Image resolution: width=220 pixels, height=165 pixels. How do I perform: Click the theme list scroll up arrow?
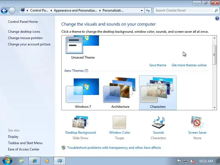pos(215,38)
